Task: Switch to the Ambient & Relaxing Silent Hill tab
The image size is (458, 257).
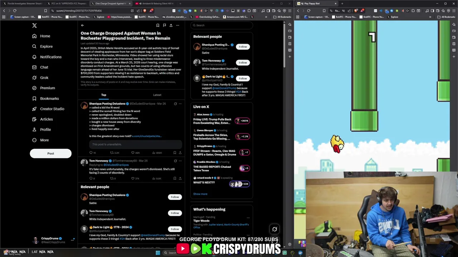Action: tap(155, 4)
